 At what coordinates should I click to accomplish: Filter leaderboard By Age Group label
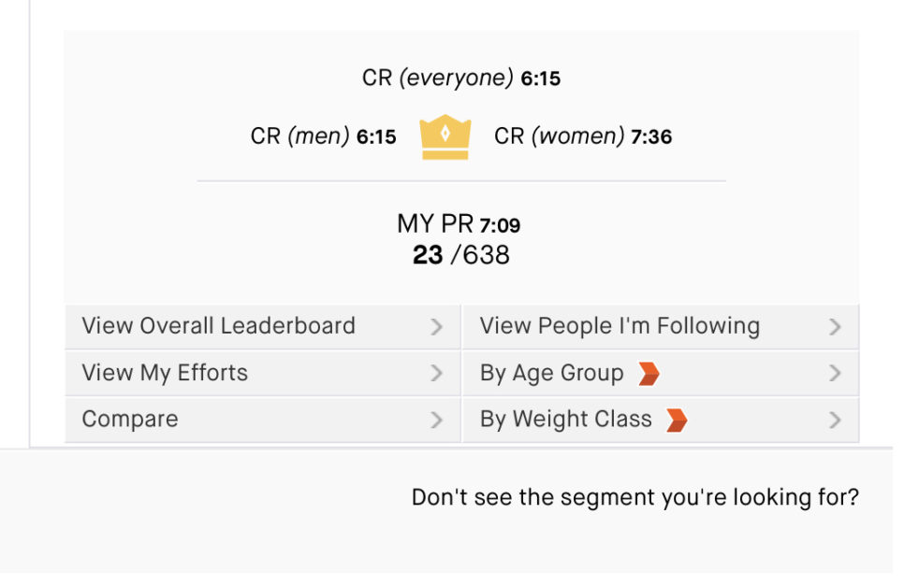point(551,373)
